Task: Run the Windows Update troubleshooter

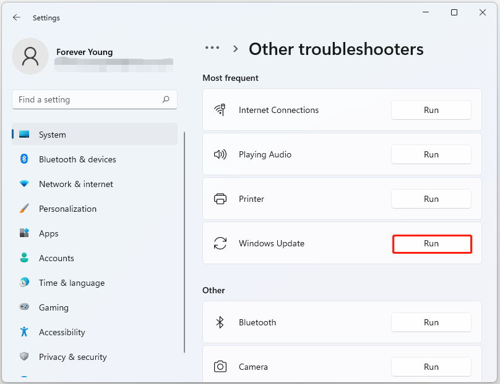Action: coord(431,244)
